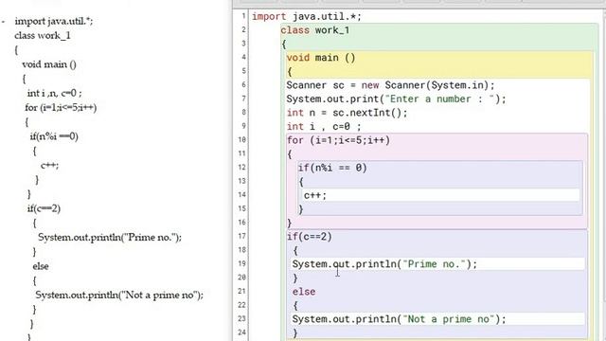Click 'if(n%i ==0)' in the left document
The width and height of the screenshot is (606, 341).
click(x=54, y=136)
